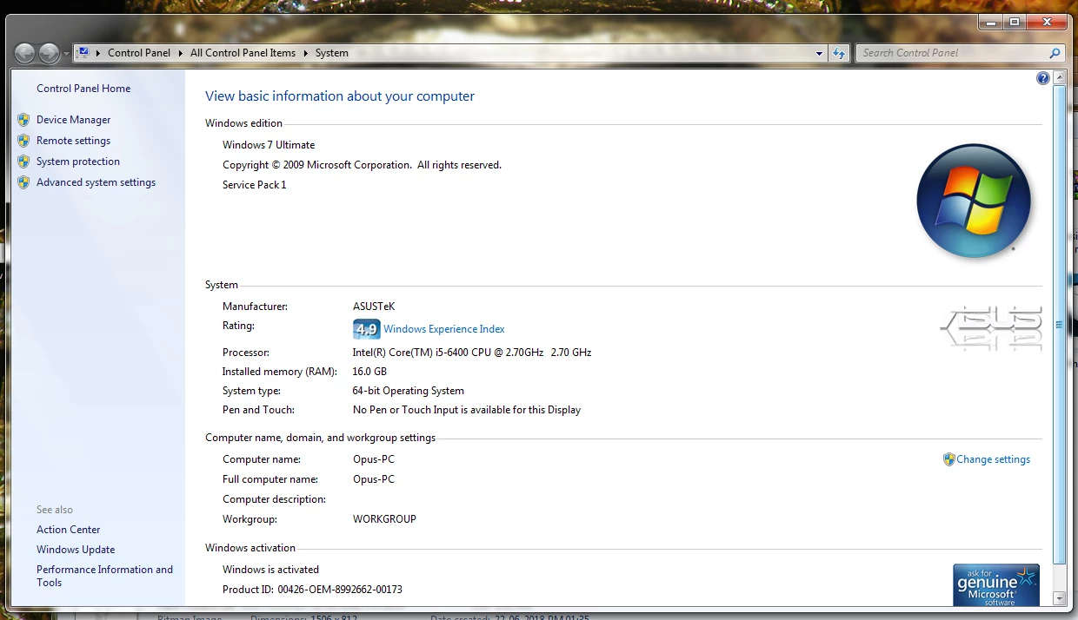
Task: Click the 4.9 rating badge
Action: coord(366,329)
